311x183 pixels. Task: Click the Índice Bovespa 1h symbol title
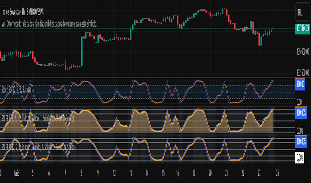pos(22,12)
